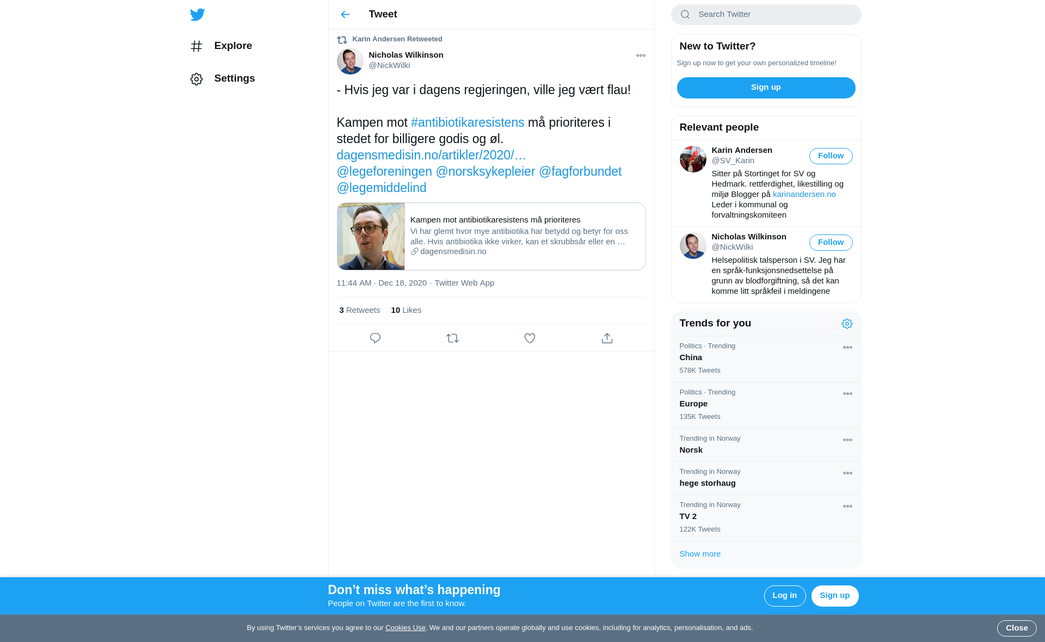The width and height of the screenshot is (1045, 642).
Task: Click the @SV_Karin handle
Action: pyautogui.click(x=733, y=160)
